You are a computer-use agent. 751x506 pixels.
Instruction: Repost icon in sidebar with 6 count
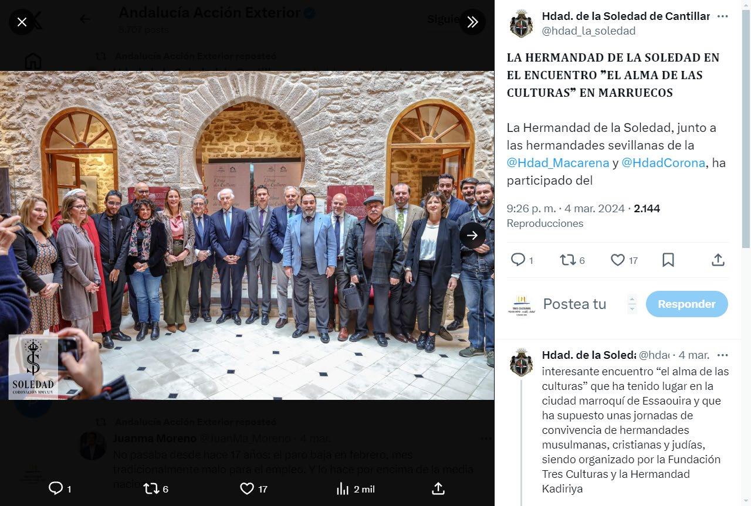click(567, 260)
